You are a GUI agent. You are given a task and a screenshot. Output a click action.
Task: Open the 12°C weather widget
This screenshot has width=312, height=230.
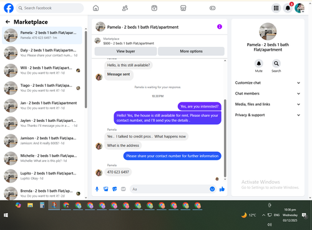tap(249, 215)
